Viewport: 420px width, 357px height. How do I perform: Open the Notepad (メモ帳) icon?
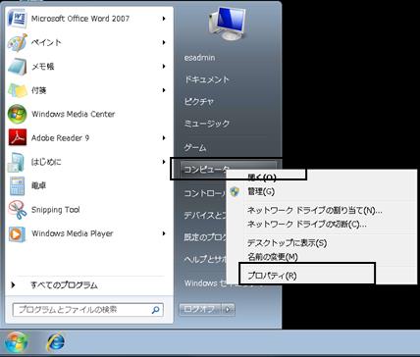(x=17, y=67)
